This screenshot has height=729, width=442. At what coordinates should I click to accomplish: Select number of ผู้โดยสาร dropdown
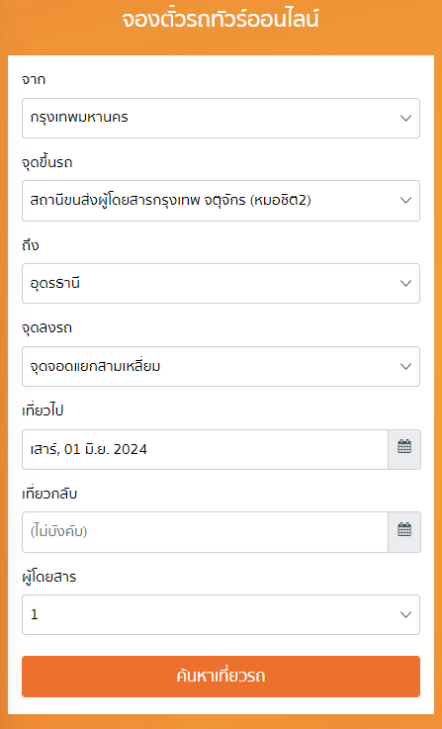[x=221, y=614]
